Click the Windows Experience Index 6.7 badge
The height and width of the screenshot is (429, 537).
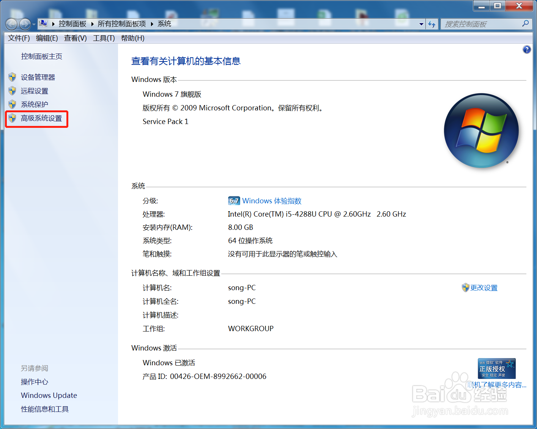[x=234, y=201]
